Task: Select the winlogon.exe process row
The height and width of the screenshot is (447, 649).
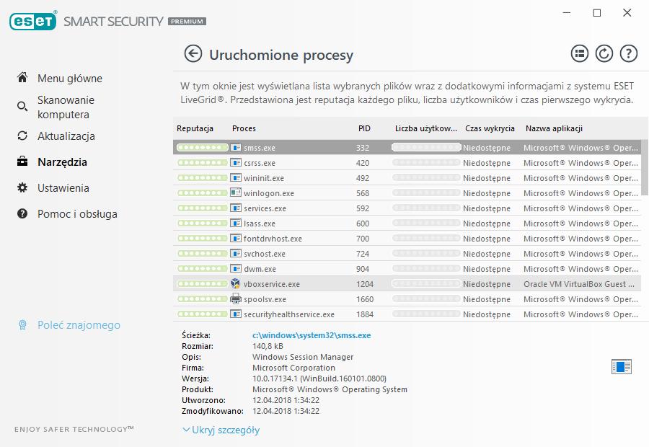Action: tap(407, 193)
